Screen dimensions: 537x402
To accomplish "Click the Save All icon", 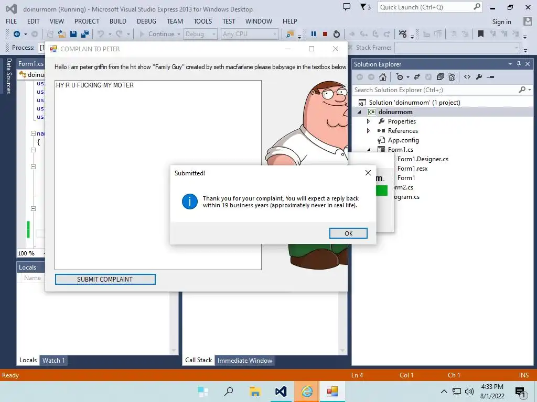I will (85, 34).
